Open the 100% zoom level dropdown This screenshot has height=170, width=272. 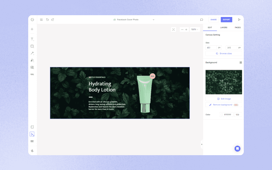[195, 30]
